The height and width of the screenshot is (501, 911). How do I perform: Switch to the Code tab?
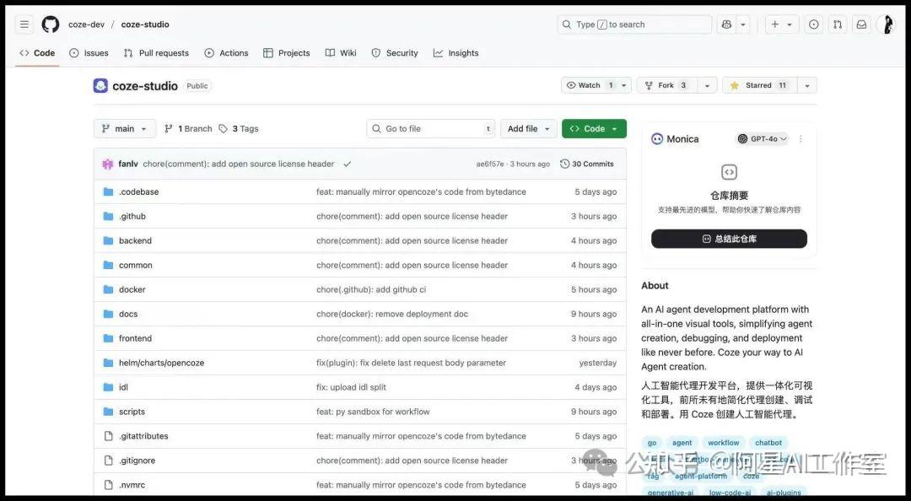[x=38, y=53]
